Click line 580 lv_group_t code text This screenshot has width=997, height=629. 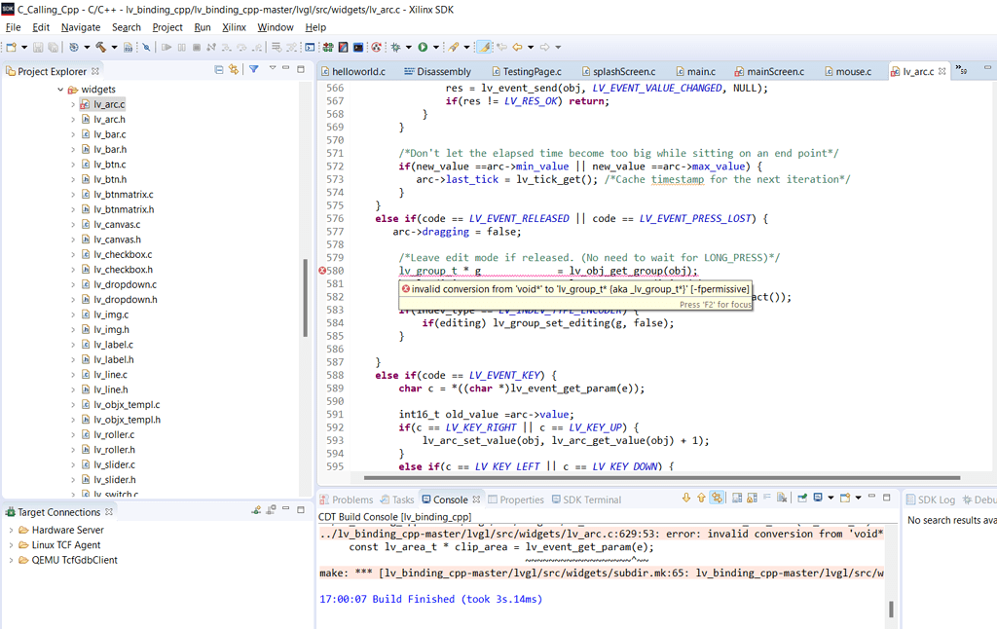548,271
